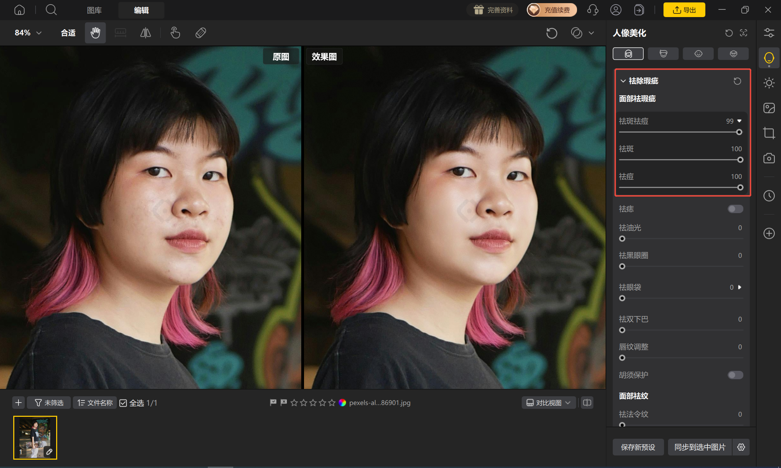Click the 祛油光 slider handle
The image size is (781, 468).
coord(622,239)
